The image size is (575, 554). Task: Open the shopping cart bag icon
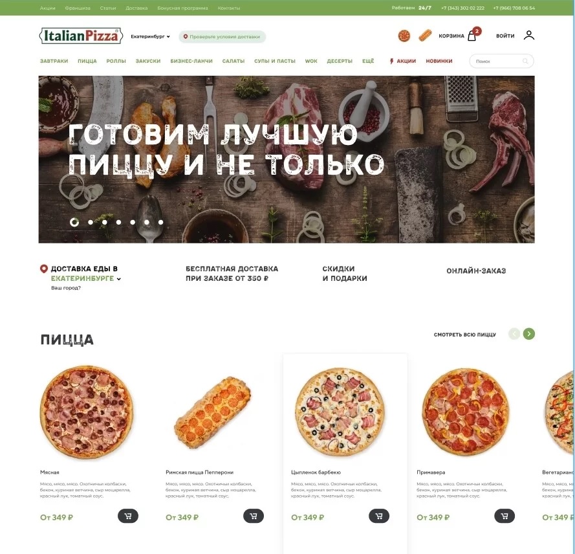pyautogui.click(x=472, y=36)
